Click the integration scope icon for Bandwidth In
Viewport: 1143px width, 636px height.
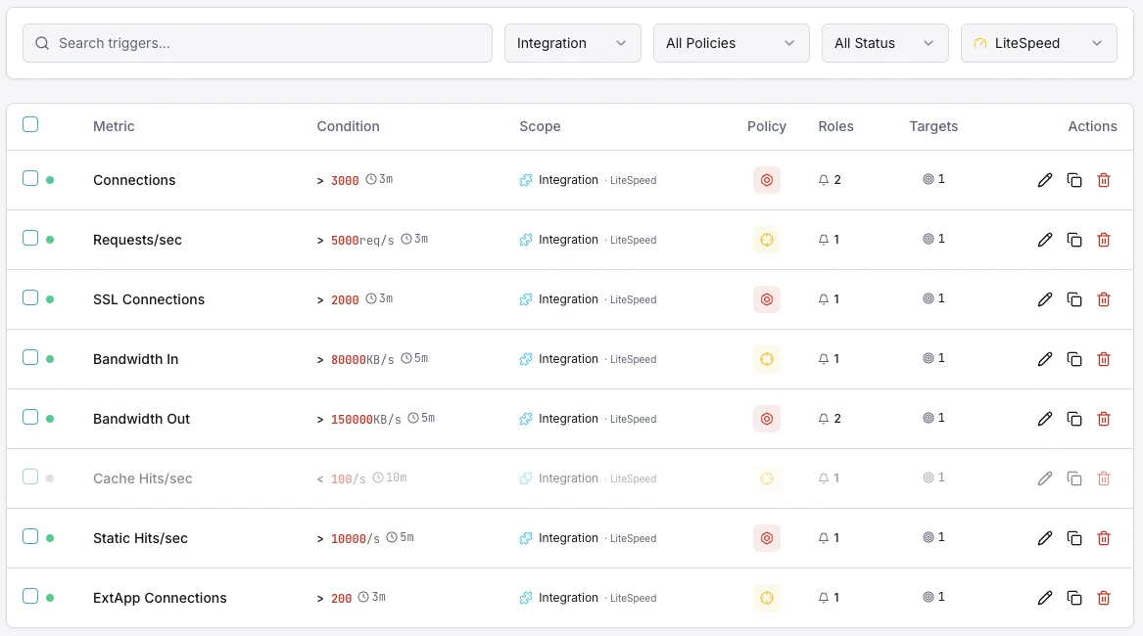[x=526, y=359]
